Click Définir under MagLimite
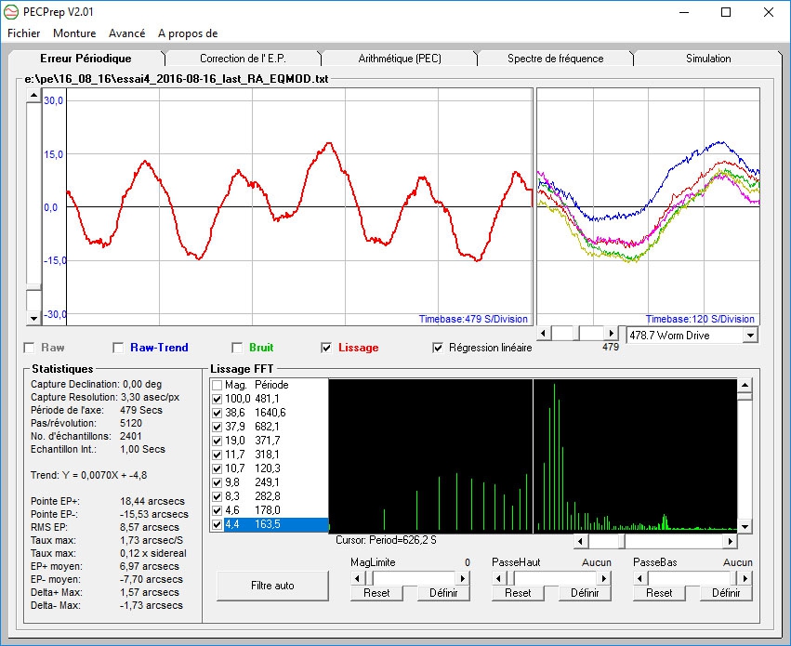Viewport: 791px width, 646px height. (443, 593)
